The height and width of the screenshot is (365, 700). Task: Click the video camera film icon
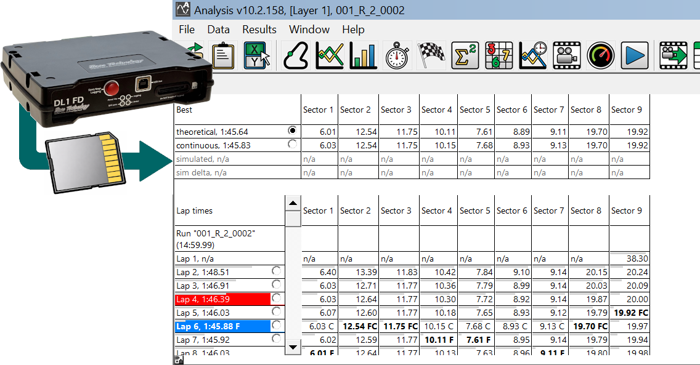click(x=567, y=56)
